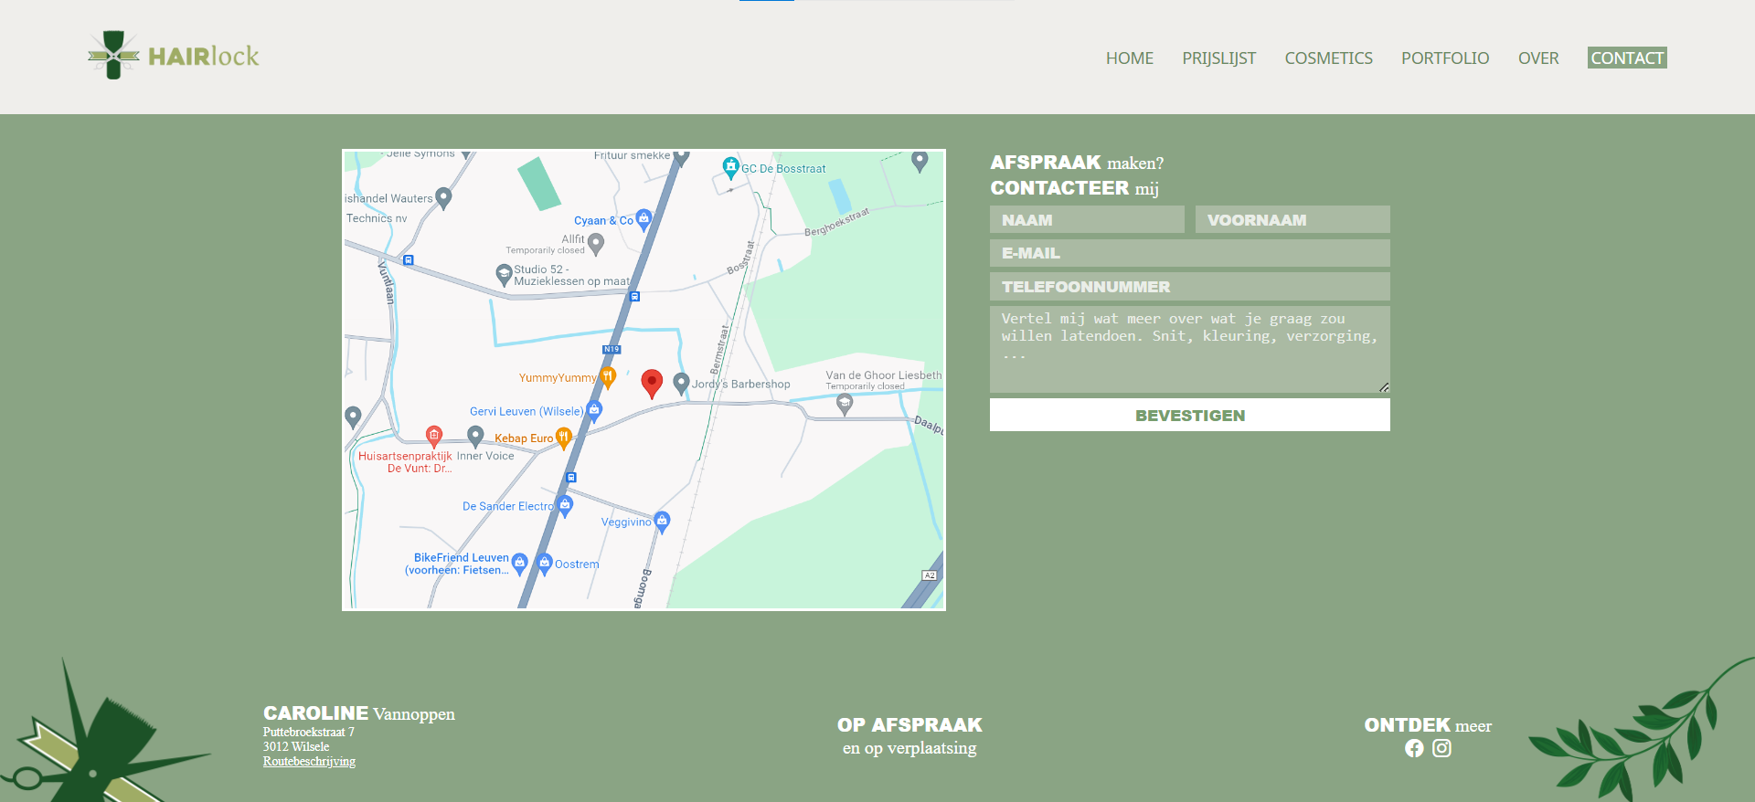This screenshot has width=1755, height=802.
Task: Click the red location marker on map
Action: pyautogui.click(x=652, y=384)
